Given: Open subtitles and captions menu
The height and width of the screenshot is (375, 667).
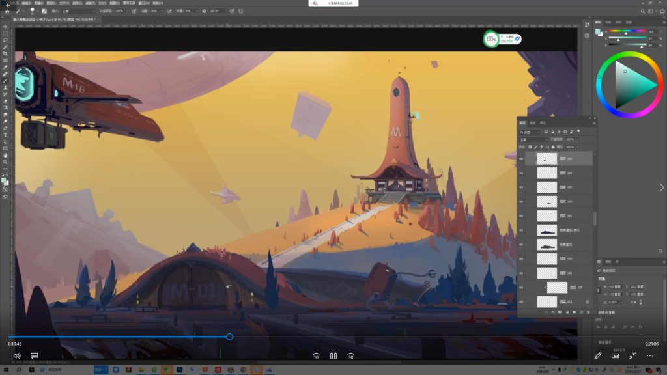Looking at the screenshot, I should click(35, 356).
